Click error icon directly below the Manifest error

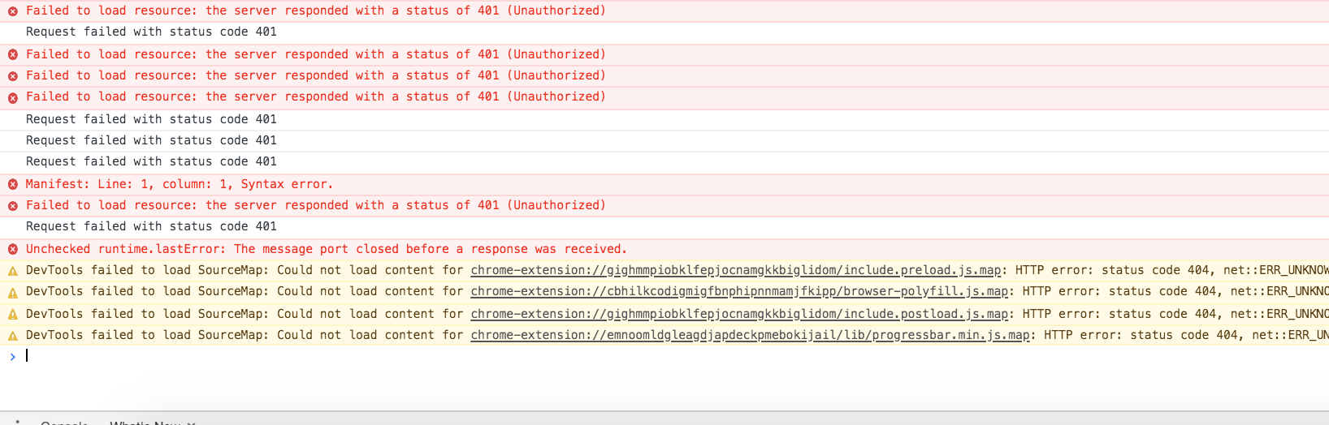(13, 205)
